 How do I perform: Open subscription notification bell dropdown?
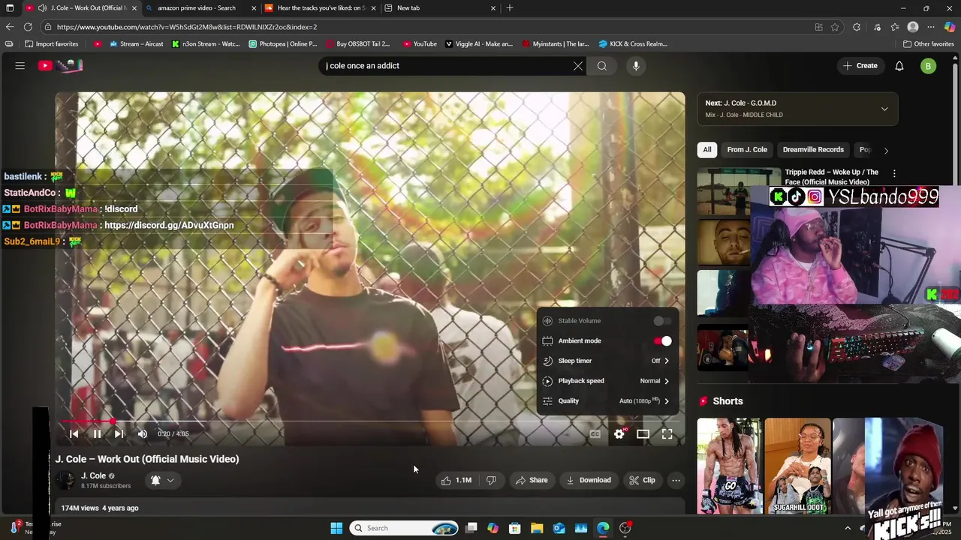162,480
